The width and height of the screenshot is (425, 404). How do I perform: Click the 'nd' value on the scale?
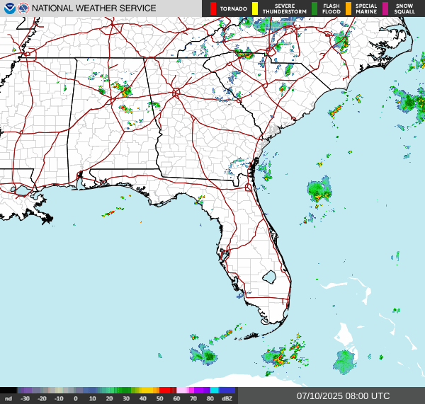point(8,398)
